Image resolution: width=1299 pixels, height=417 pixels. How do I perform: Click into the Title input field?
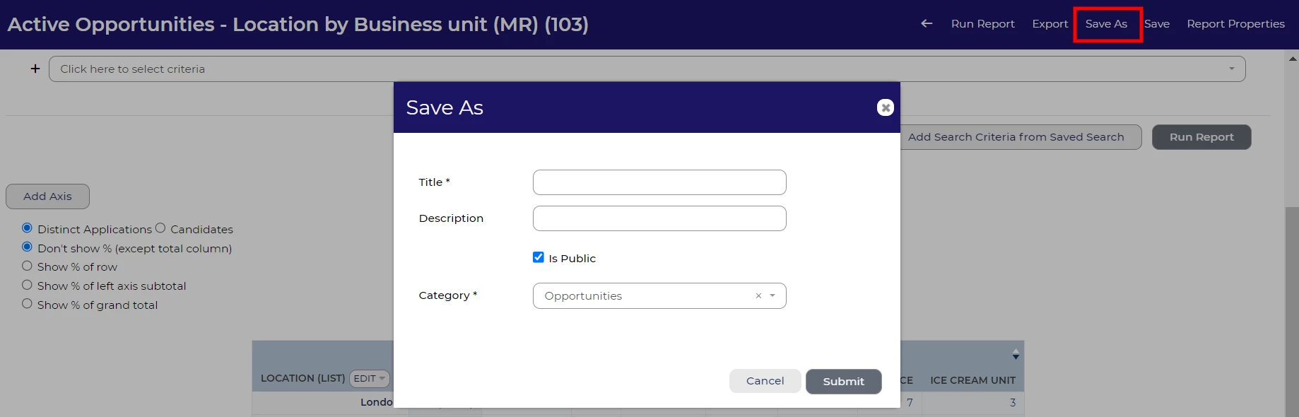[659, 182]
